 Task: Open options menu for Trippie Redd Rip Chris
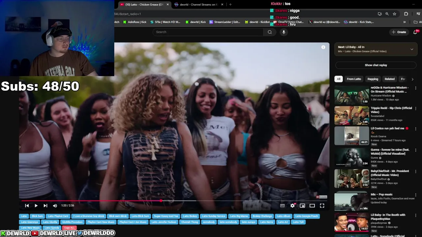tap(415, 109)
